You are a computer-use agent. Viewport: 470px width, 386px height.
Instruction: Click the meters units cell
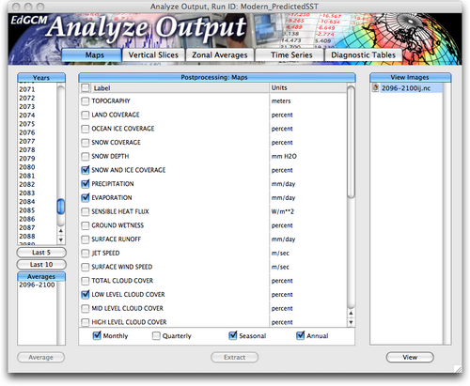281,101
